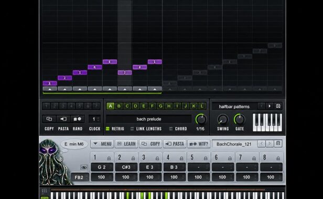This screenshot has width=323, height=199.
Task: Toggle lock icon on chord note 1
Action: coord(109,158)
